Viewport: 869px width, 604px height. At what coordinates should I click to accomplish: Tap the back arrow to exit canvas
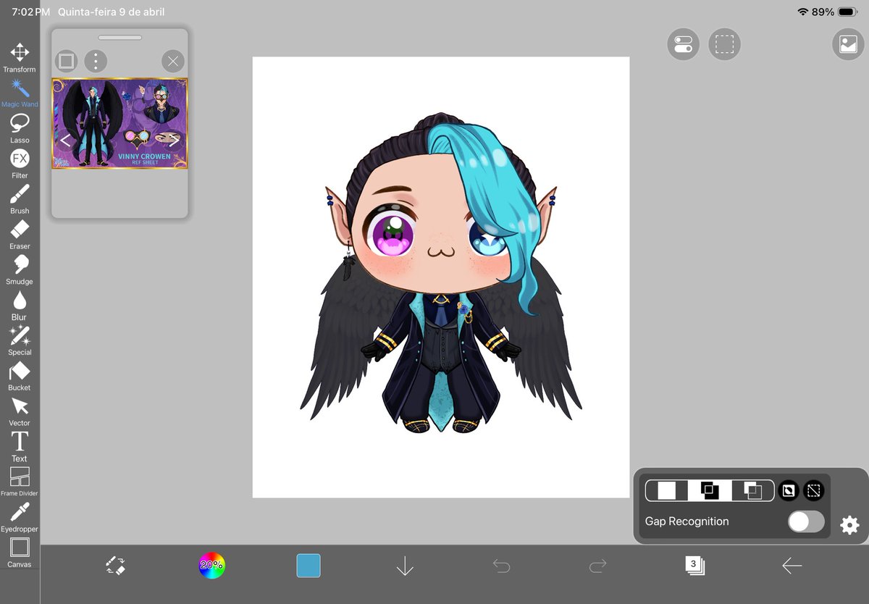792,566
